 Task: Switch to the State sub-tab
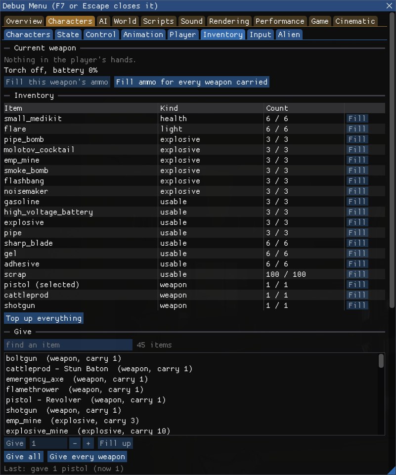(68, 35)
